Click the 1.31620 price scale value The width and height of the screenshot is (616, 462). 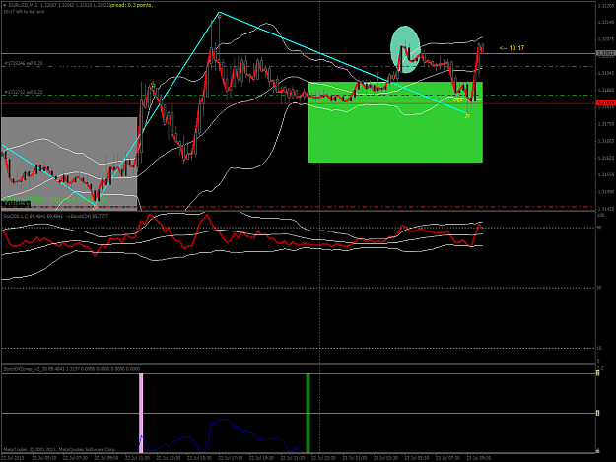coord(605,158)
